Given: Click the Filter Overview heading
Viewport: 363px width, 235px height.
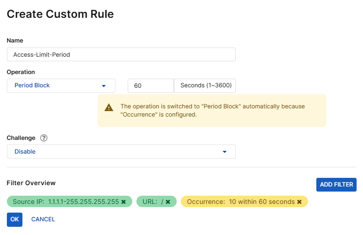Looking at the screenshot, I should [x=31, y=183].
